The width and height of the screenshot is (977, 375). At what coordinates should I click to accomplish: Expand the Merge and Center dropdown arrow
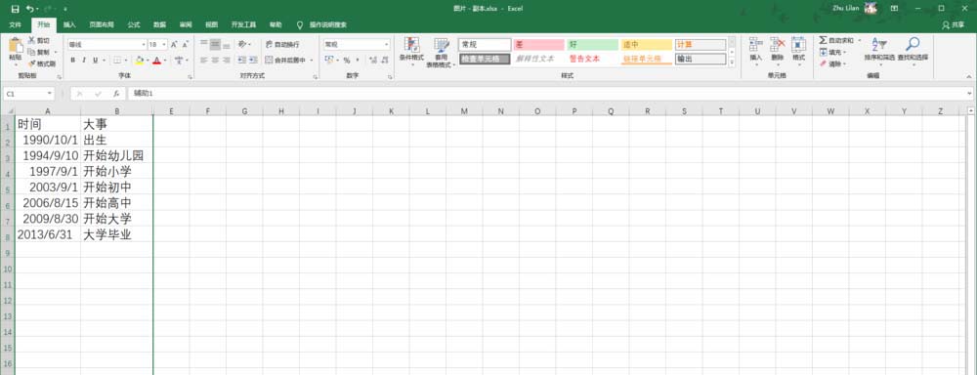point(312,61)
